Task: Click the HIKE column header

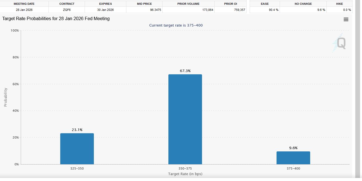Action: click(339, 4)
